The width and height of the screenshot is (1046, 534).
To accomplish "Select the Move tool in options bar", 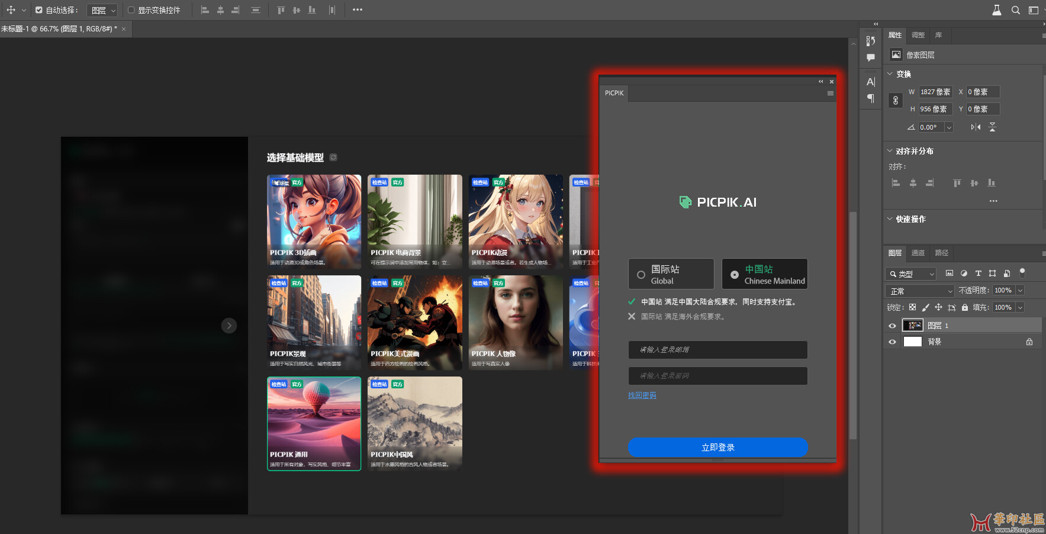I will [x=11, y=10].
